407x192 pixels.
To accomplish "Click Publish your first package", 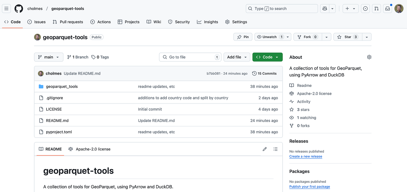I will pyautogui.click(x=310, y=186).
